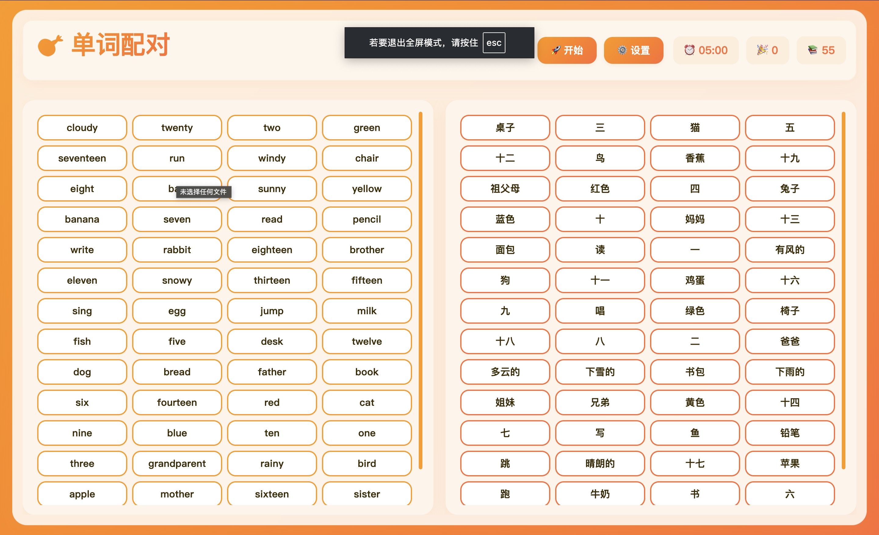Select the Chinese card '铅笔'
This screenshot has height=535, width=879.
(790, 433)
